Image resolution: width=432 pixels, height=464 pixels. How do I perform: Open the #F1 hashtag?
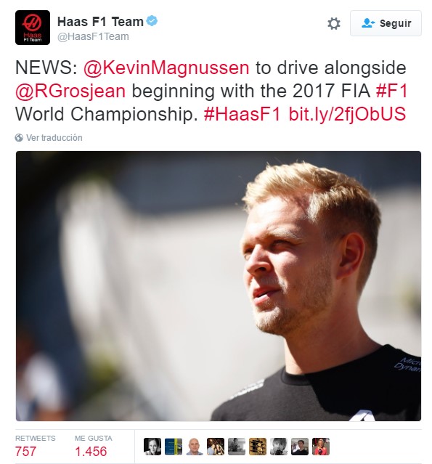click(392, 91)
